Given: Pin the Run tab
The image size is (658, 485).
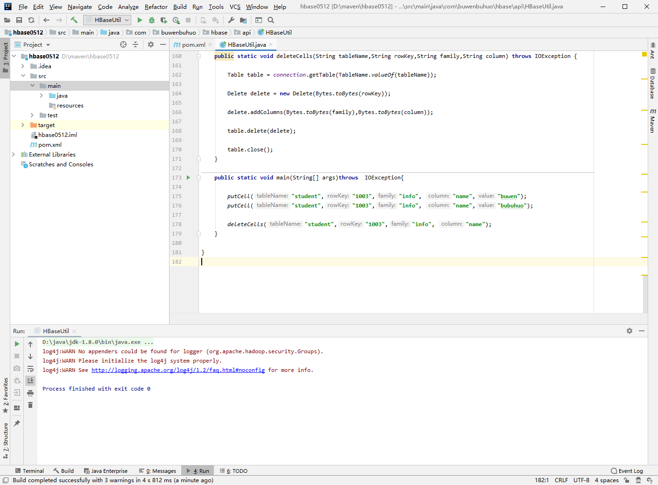Looking at the screenshot, I should [x=17, y=423].
